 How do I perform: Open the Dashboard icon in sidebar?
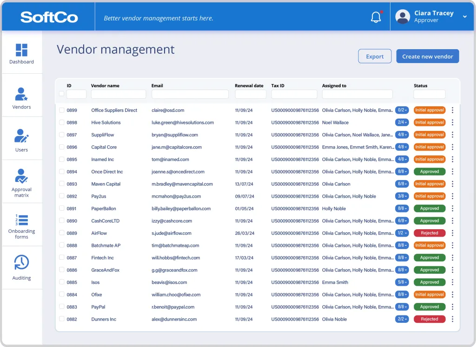pyautogui.click(x=21, y=50)
